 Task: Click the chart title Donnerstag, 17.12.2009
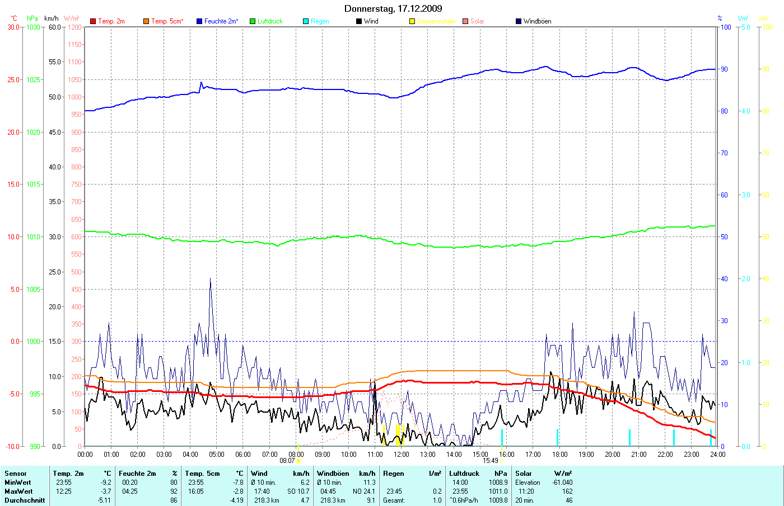pos(393,8)
